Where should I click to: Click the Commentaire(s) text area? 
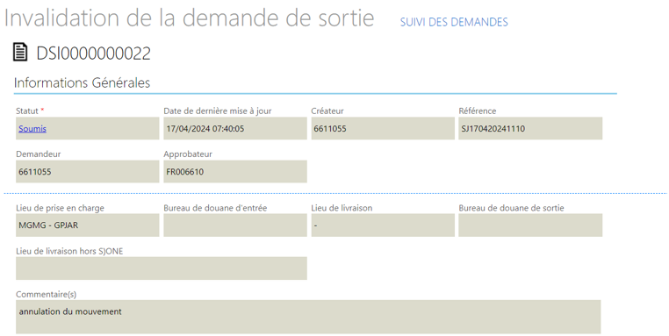308,317
